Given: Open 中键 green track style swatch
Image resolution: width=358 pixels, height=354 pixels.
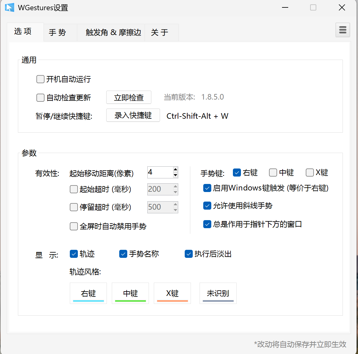Looking at the screenshot, I should pos(130,293).
